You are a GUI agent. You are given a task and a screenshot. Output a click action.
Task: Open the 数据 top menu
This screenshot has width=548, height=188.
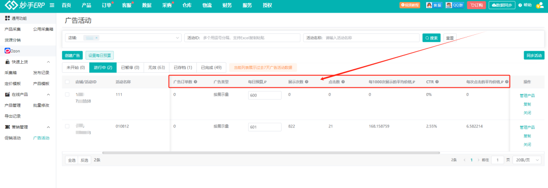tap(147, 5)
